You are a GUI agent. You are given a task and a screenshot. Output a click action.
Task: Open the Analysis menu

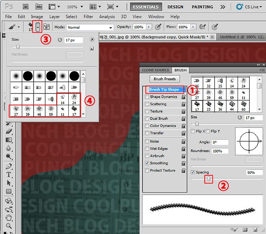(107, 17)
